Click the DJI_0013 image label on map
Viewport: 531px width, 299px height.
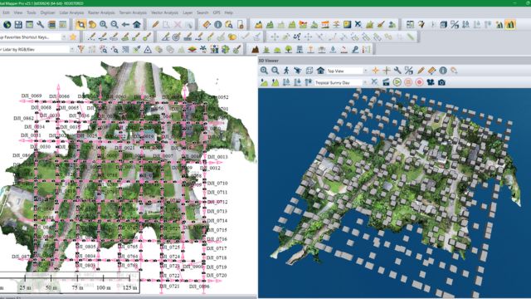coord(217,157)
